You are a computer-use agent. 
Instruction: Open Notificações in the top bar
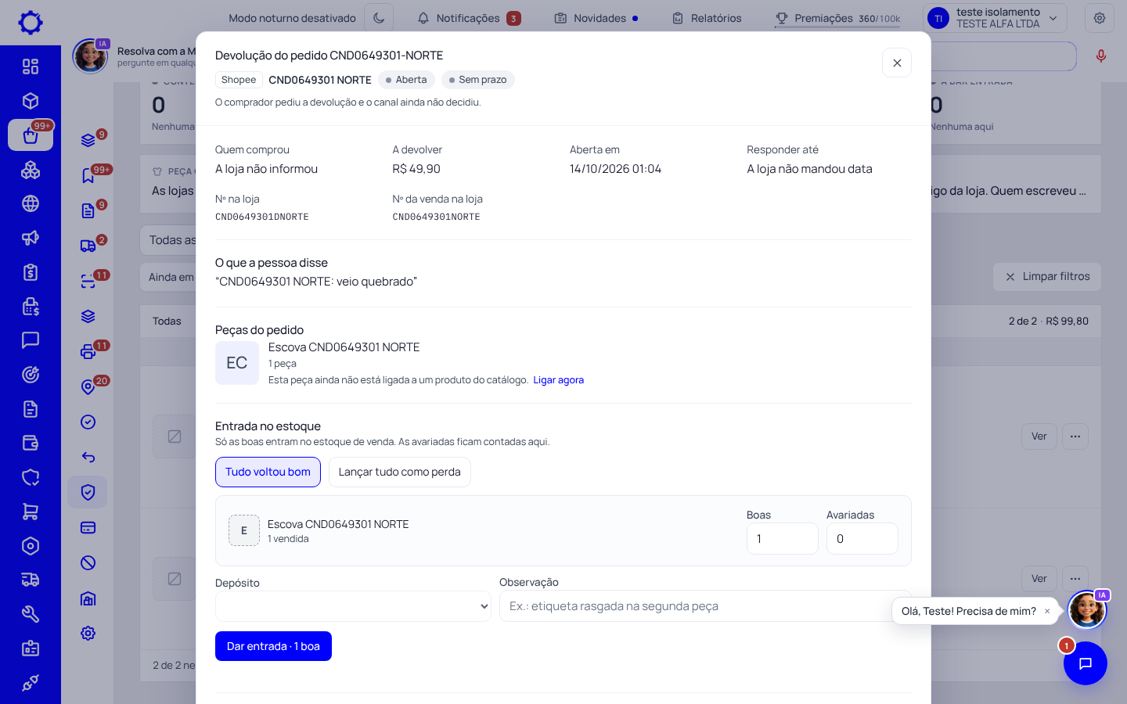[x=469, y=18]
